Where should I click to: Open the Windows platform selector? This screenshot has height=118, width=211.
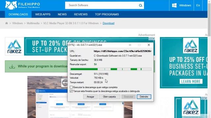point(181,5)
